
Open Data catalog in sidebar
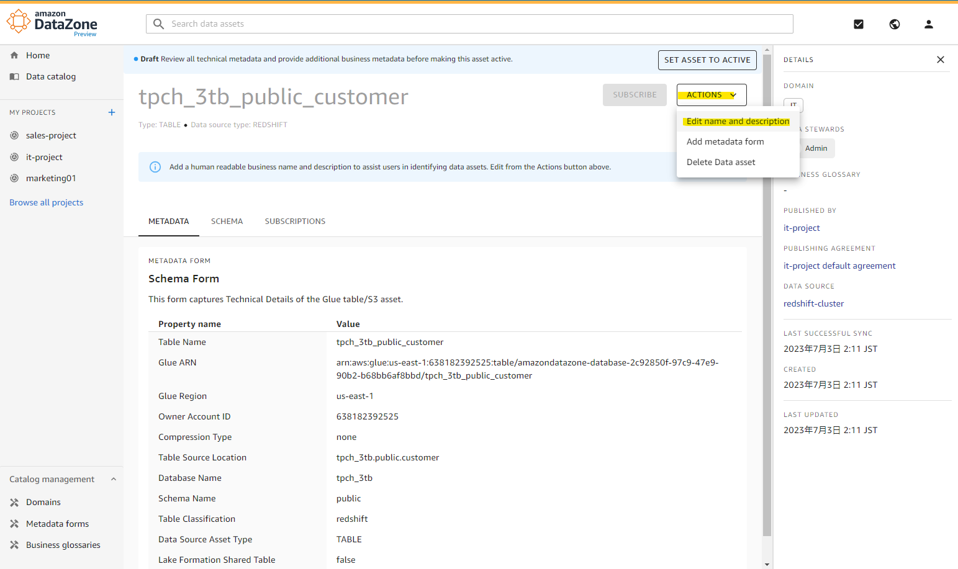(51, 76)
